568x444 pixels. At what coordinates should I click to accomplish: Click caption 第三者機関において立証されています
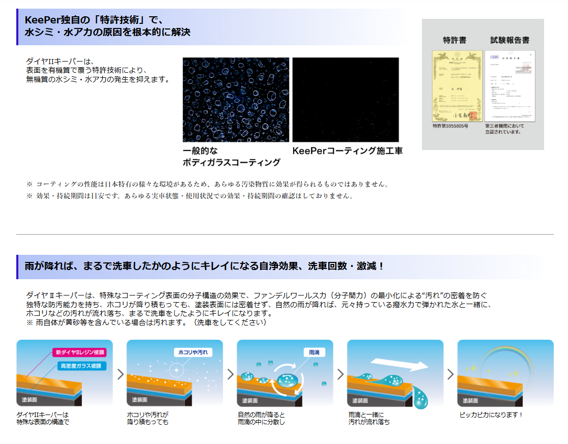pyautogui.click(x=504, y=129)
